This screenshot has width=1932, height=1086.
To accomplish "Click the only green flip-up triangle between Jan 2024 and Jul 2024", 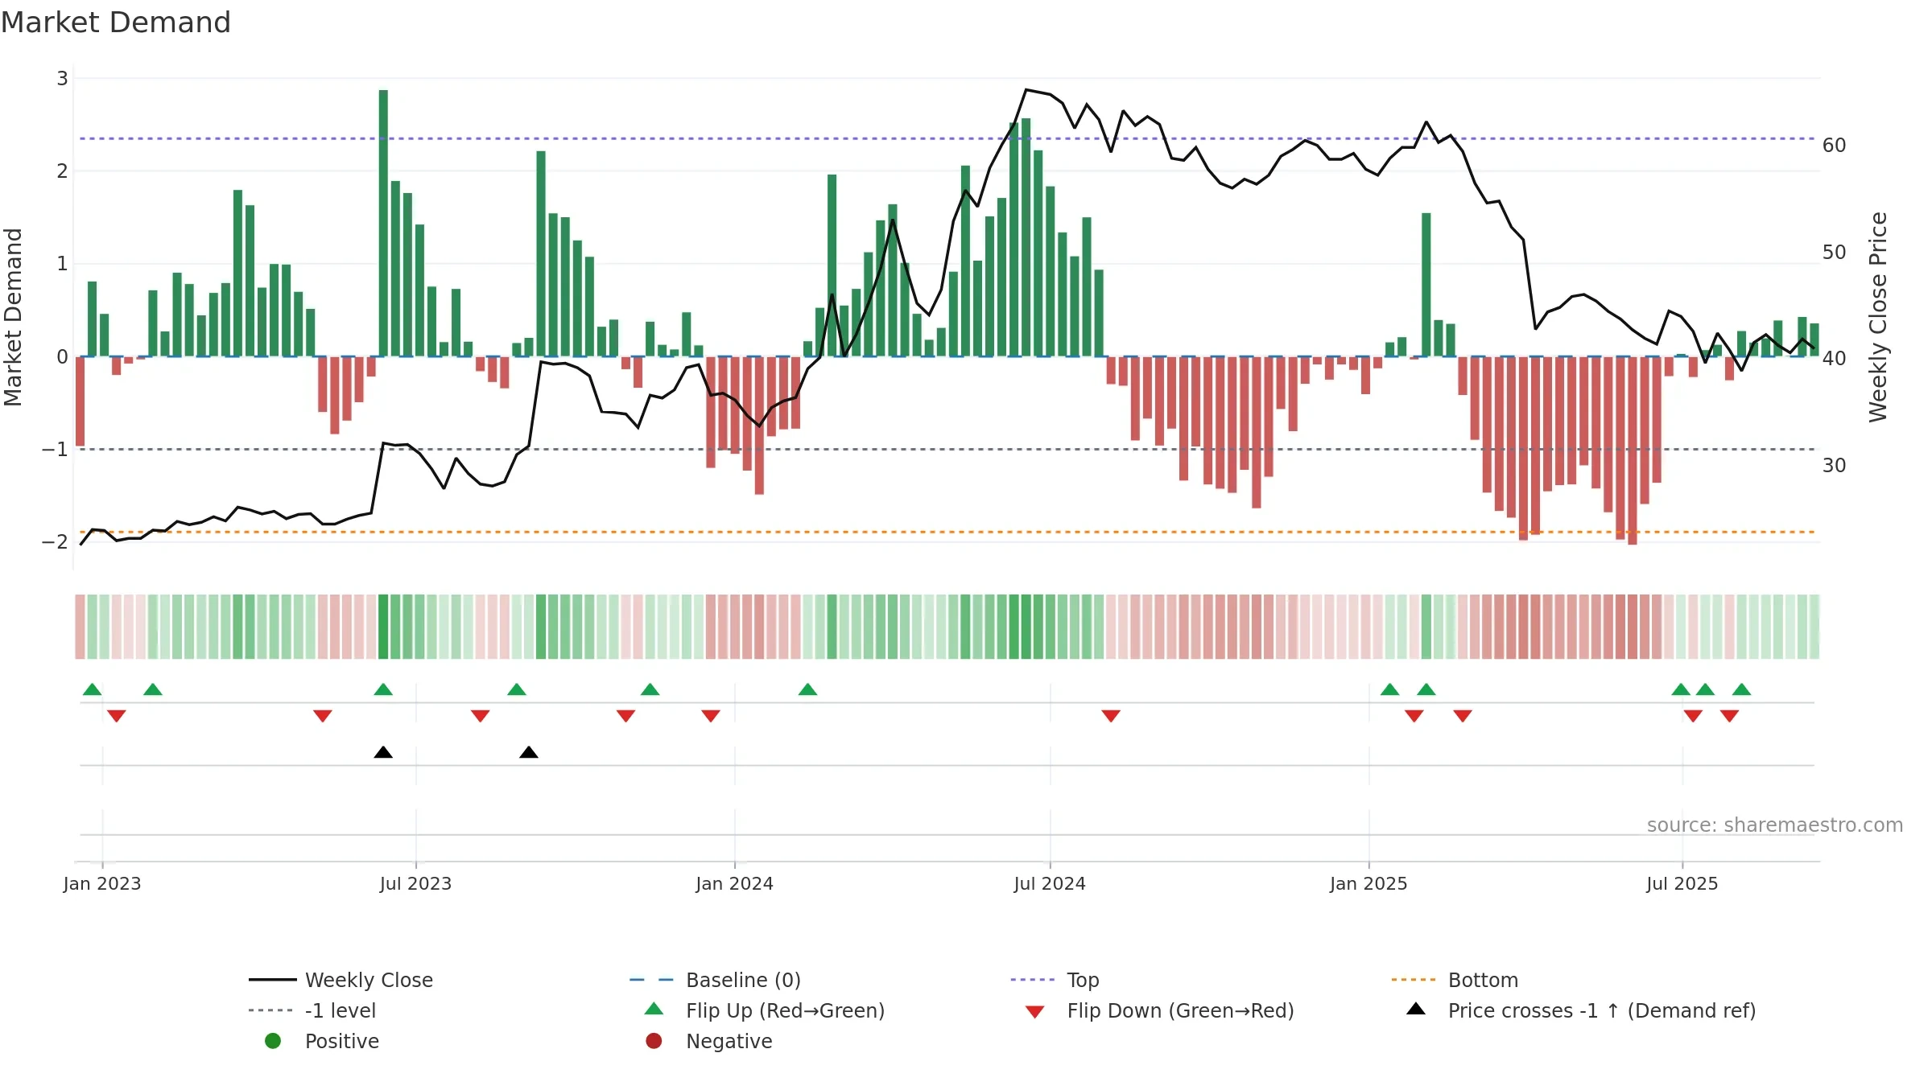I will pos(807,689).
